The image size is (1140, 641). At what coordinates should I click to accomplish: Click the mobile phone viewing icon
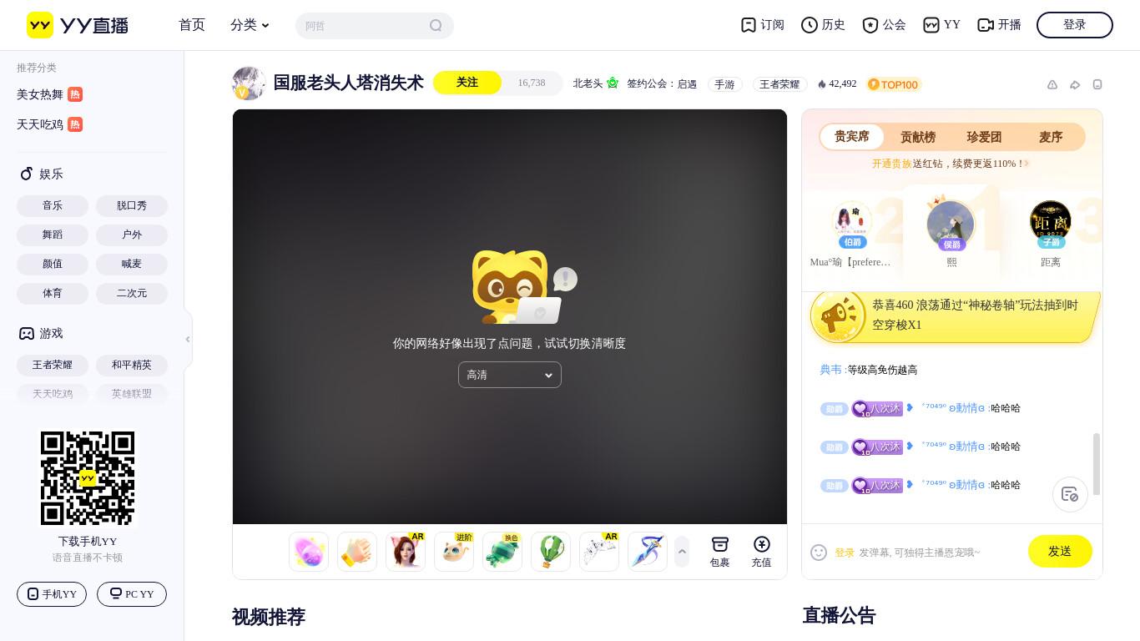coord(1097,84)
